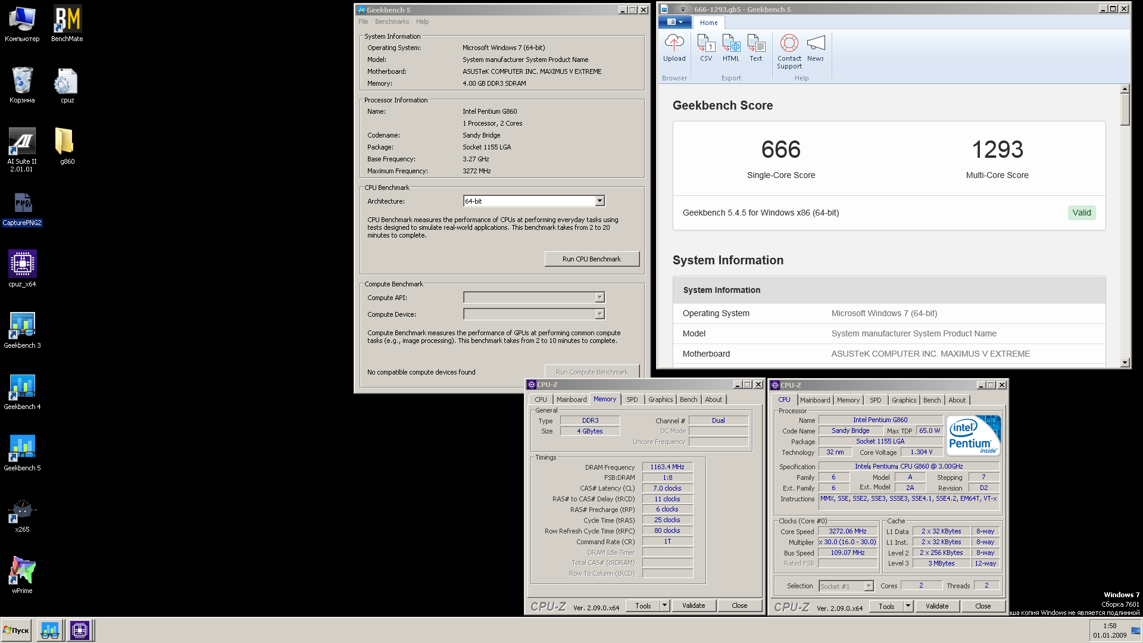Image resolution: width=1143 pixels, height=643 pixels.
Task: Click Close in right CPU-Z window
Action: 983,606
